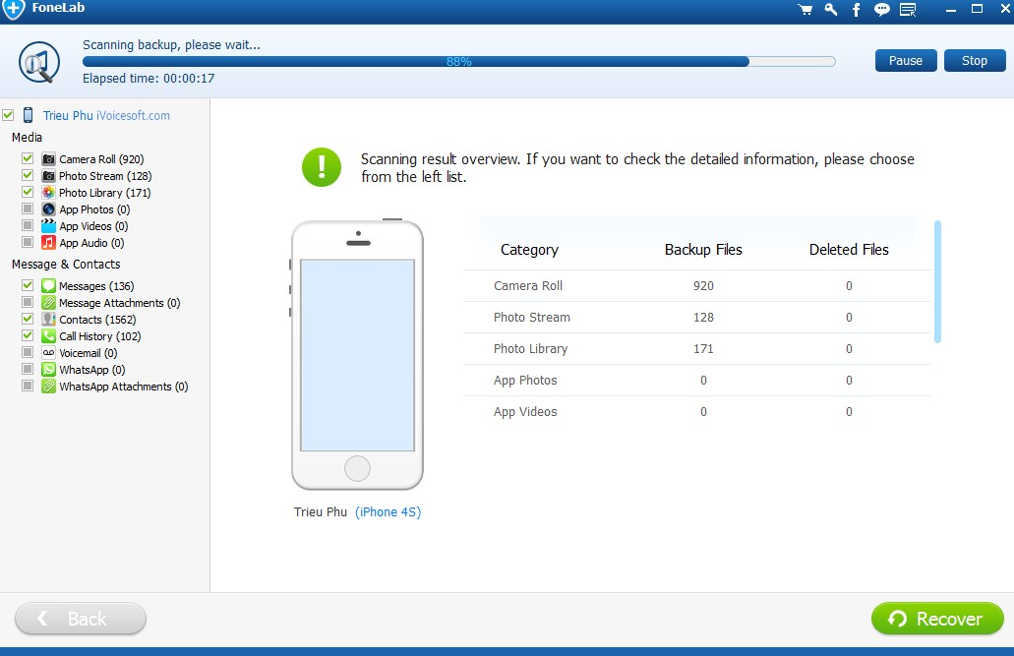This screenshot has height=656, width=1014.
Task: Enable the App Videos checkbox
Action: point(28,225)
